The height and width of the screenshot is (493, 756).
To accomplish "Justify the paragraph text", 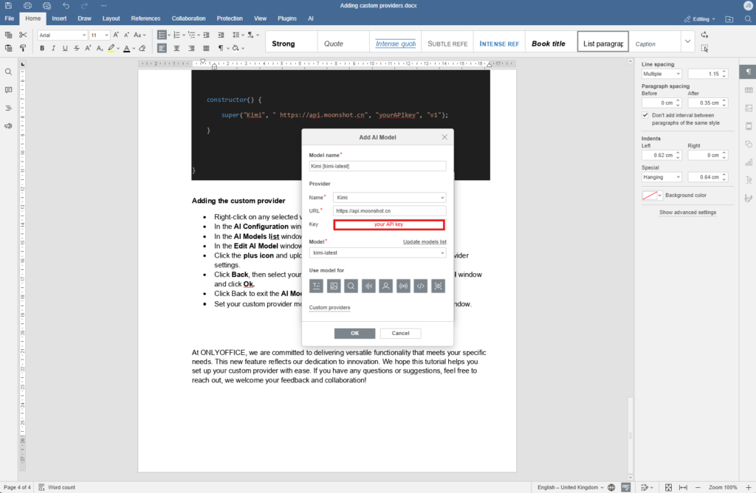I will click(207, 48).
